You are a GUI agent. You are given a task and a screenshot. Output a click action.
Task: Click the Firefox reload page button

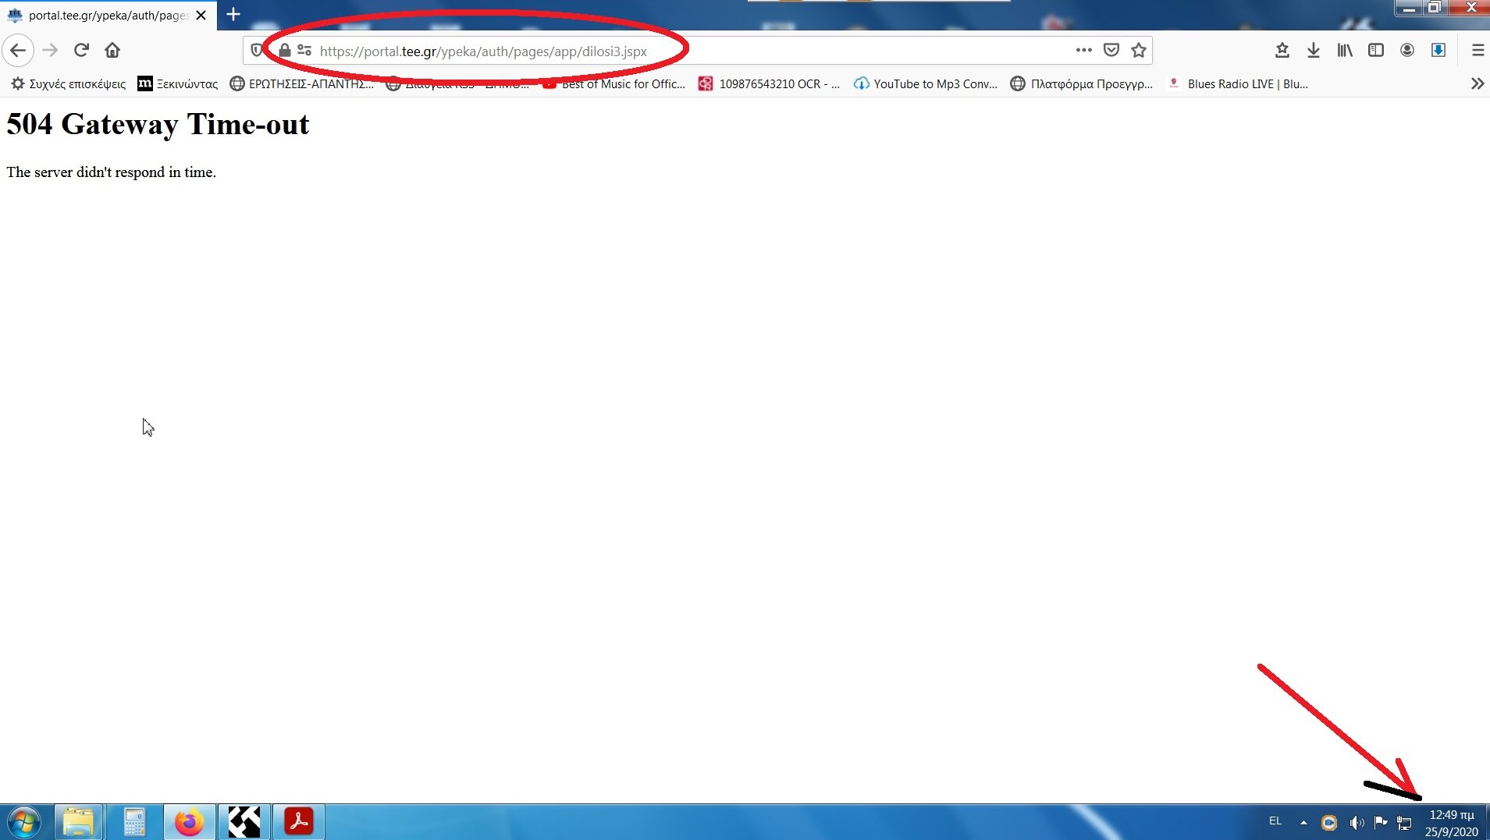pos(81,51)
